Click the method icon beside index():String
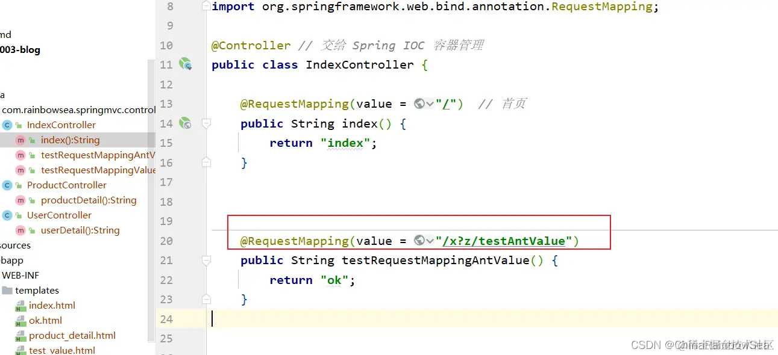The image size is (778, 355). (x=20, y=140)
